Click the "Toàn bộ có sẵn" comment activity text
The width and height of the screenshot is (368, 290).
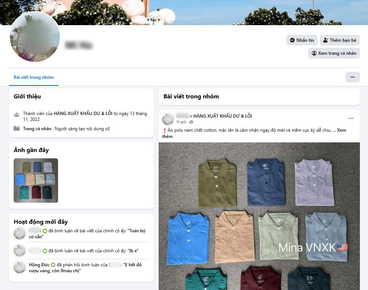click(87, 234)
